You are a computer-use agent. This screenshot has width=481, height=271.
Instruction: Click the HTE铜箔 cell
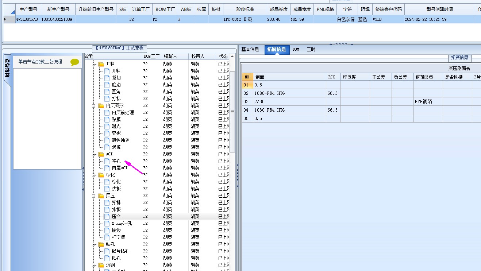[x=428, y=102]
